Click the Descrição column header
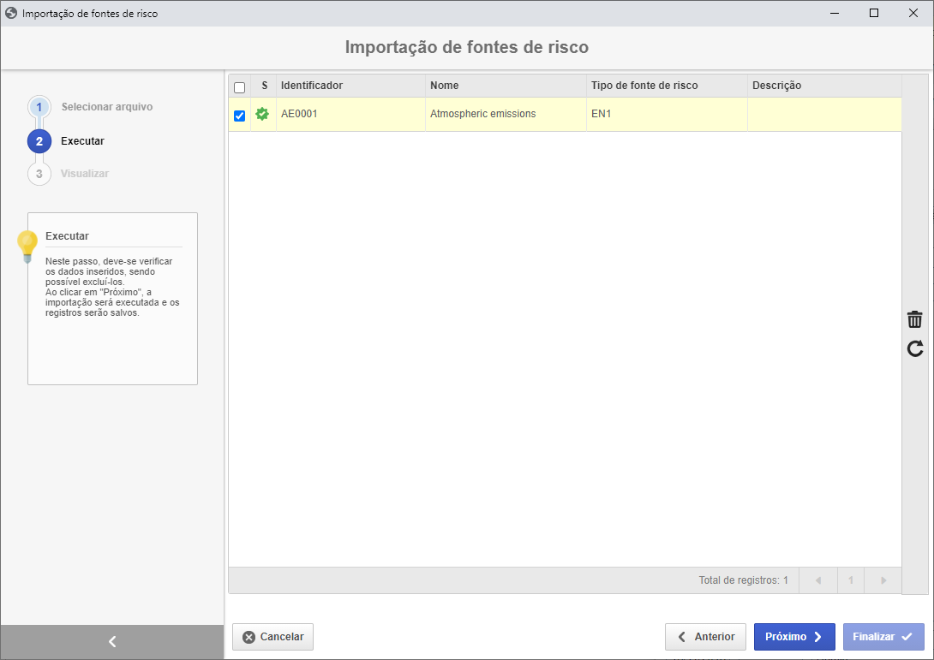The height and width of the screenshot is (660, 934). (824, 86)
